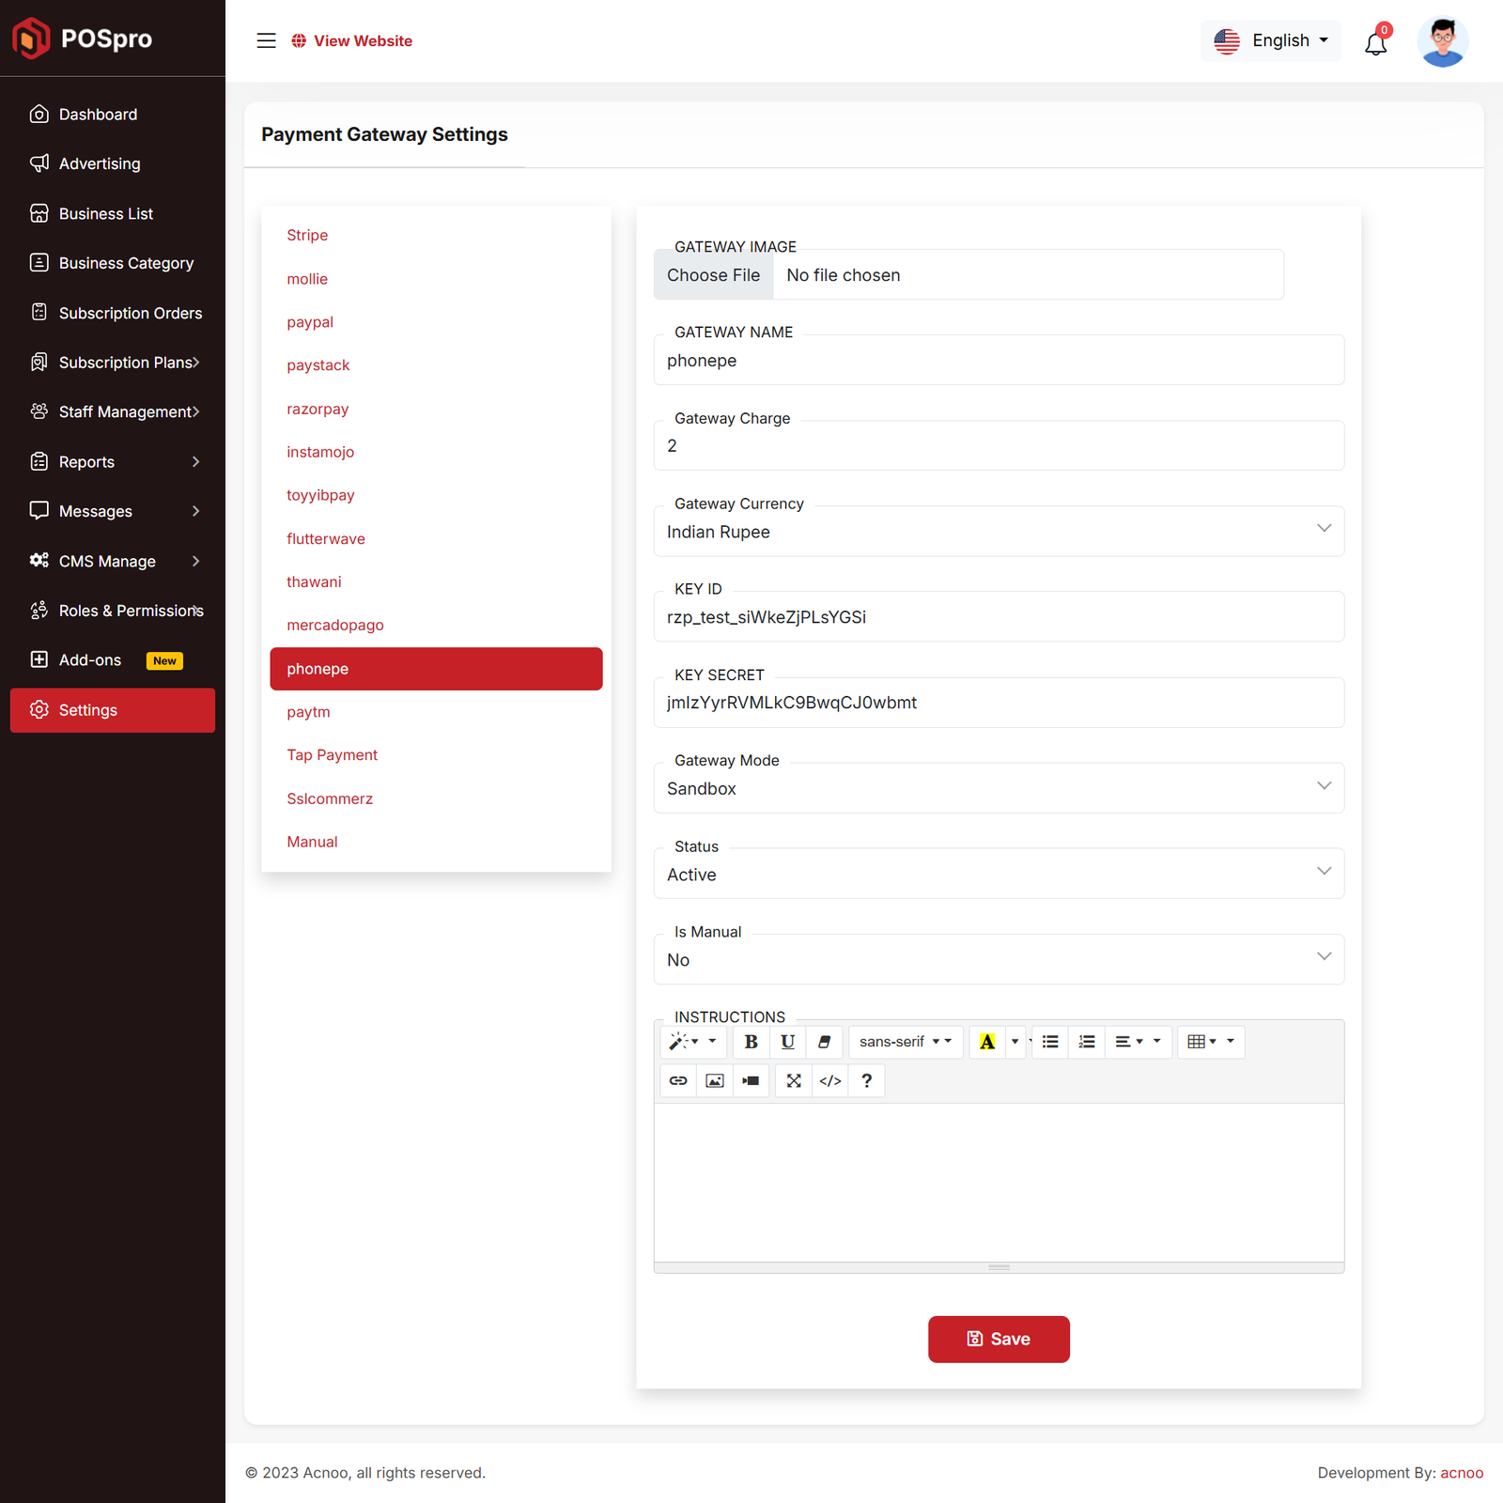The image size is (1503, 1503).
Task: Open Dashboard from the sidebar
Action: click(98, 115)
